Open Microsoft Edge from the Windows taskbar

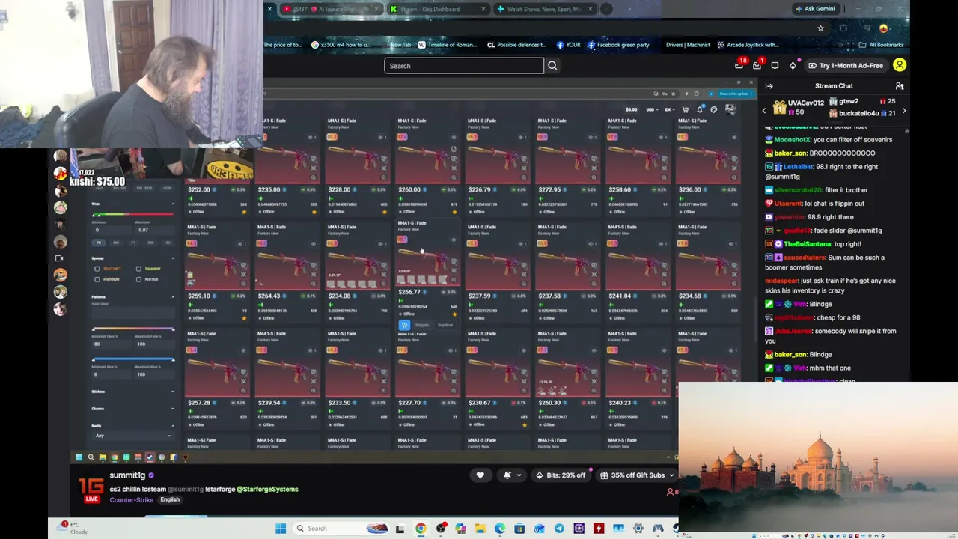(x=499, y=529)
